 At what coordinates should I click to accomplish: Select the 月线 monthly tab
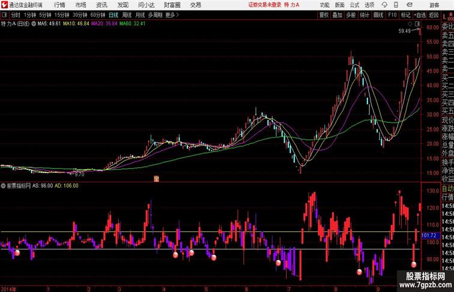[x=140, y=15]
